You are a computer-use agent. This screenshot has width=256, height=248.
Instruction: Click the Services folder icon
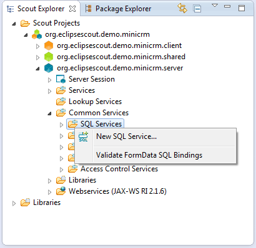click(x=61, y=90)
